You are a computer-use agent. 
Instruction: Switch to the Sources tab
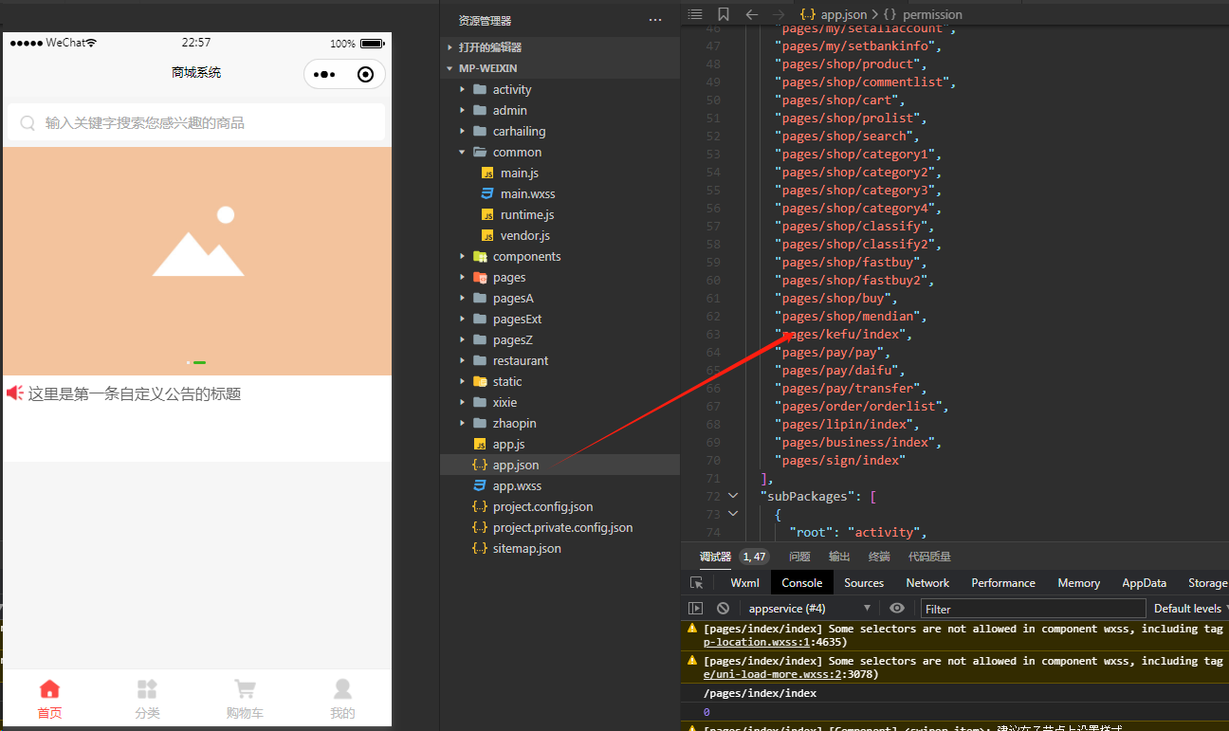[864, 583]
